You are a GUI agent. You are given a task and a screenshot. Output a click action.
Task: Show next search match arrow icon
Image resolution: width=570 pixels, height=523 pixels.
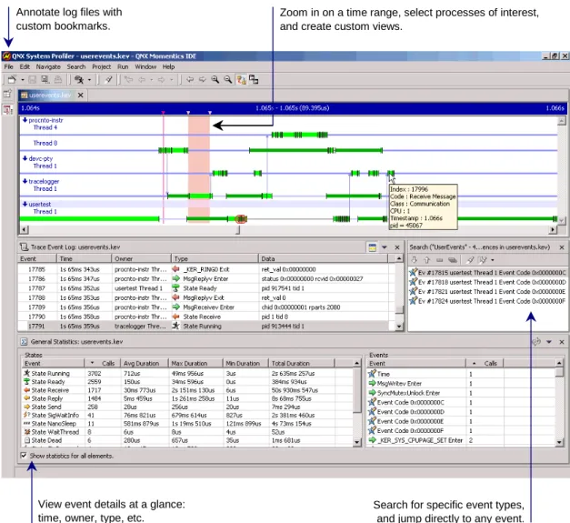point(414,260)
